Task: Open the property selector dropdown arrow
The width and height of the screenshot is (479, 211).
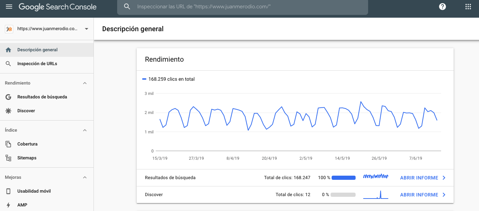Action: (87, 29)
